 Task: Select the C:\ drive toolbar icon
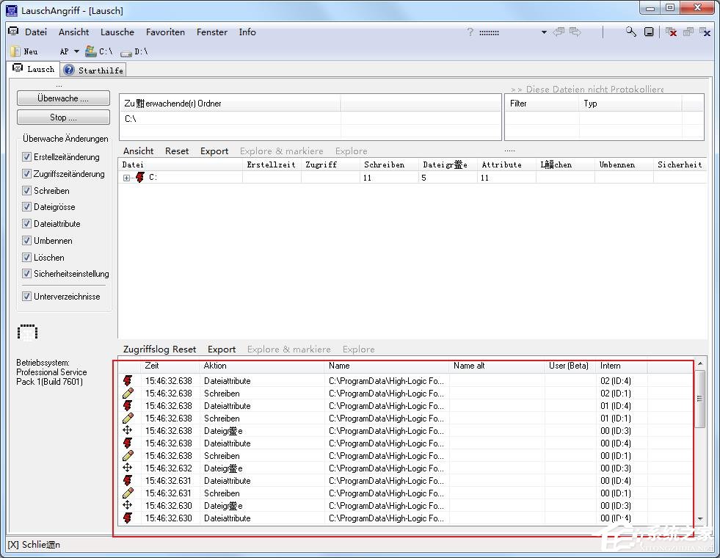tap(91, 51)
